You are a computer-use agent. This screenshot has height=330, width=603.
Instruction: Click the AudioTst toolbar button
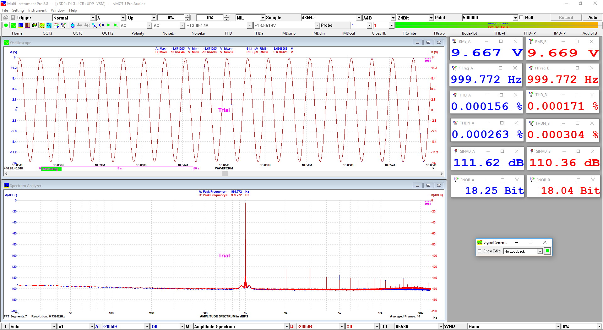click(590, 33)
